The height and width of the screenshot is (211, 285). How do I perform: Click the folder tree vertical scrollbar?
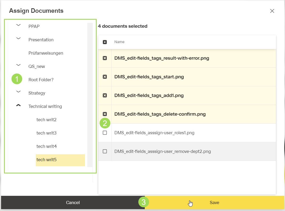90,93
